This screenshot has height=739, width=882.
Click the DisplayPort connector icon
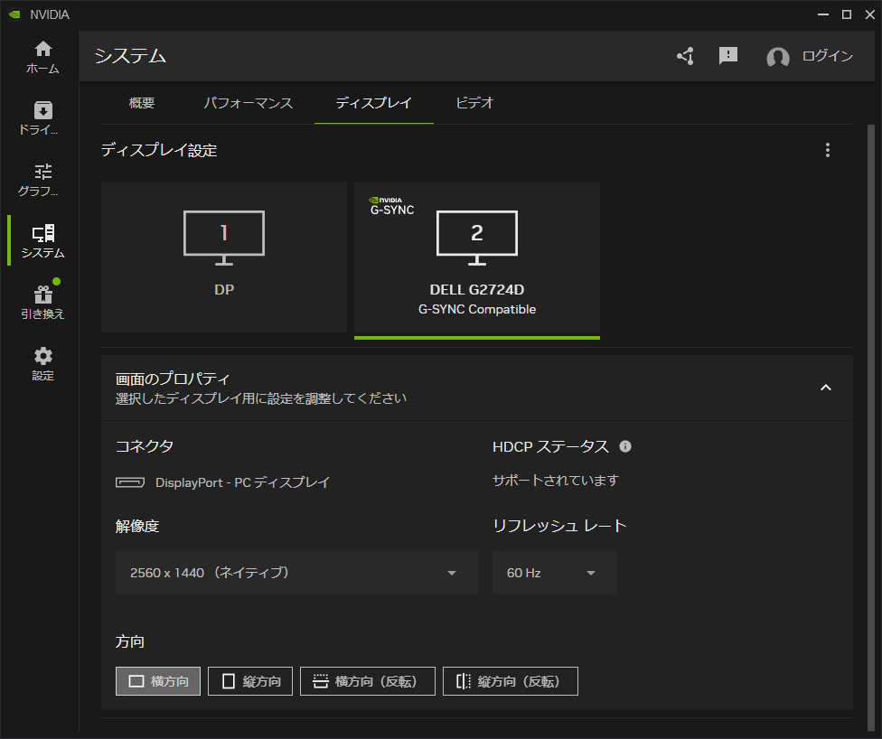(130, 482)
